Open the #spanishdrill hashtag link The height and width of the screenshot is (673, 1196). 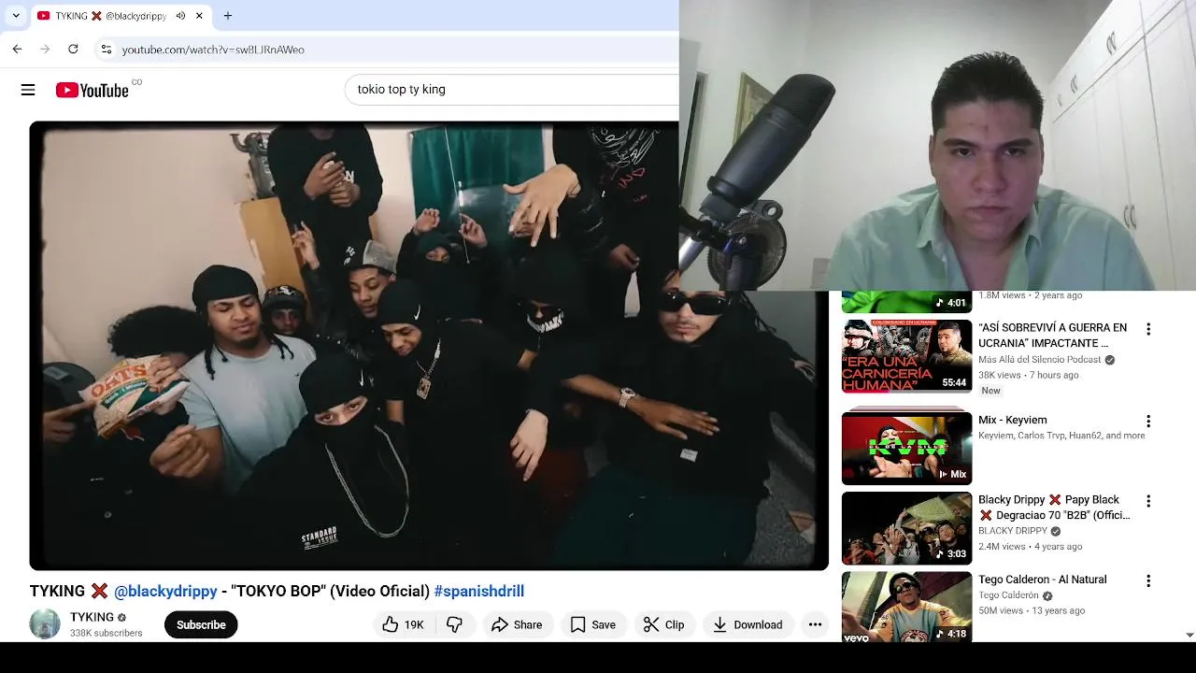pyautogui.click(x=478, y=592)
